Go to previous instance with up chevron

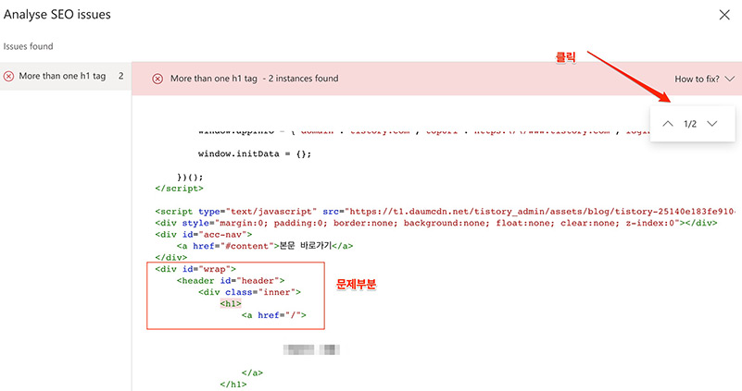pos(668,124)
